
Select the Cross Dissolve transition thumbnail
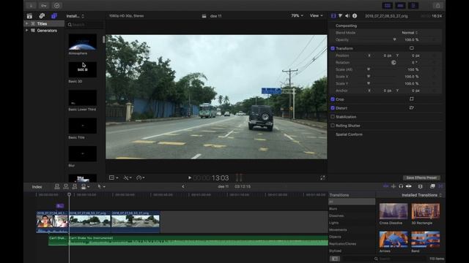point(394,211)
